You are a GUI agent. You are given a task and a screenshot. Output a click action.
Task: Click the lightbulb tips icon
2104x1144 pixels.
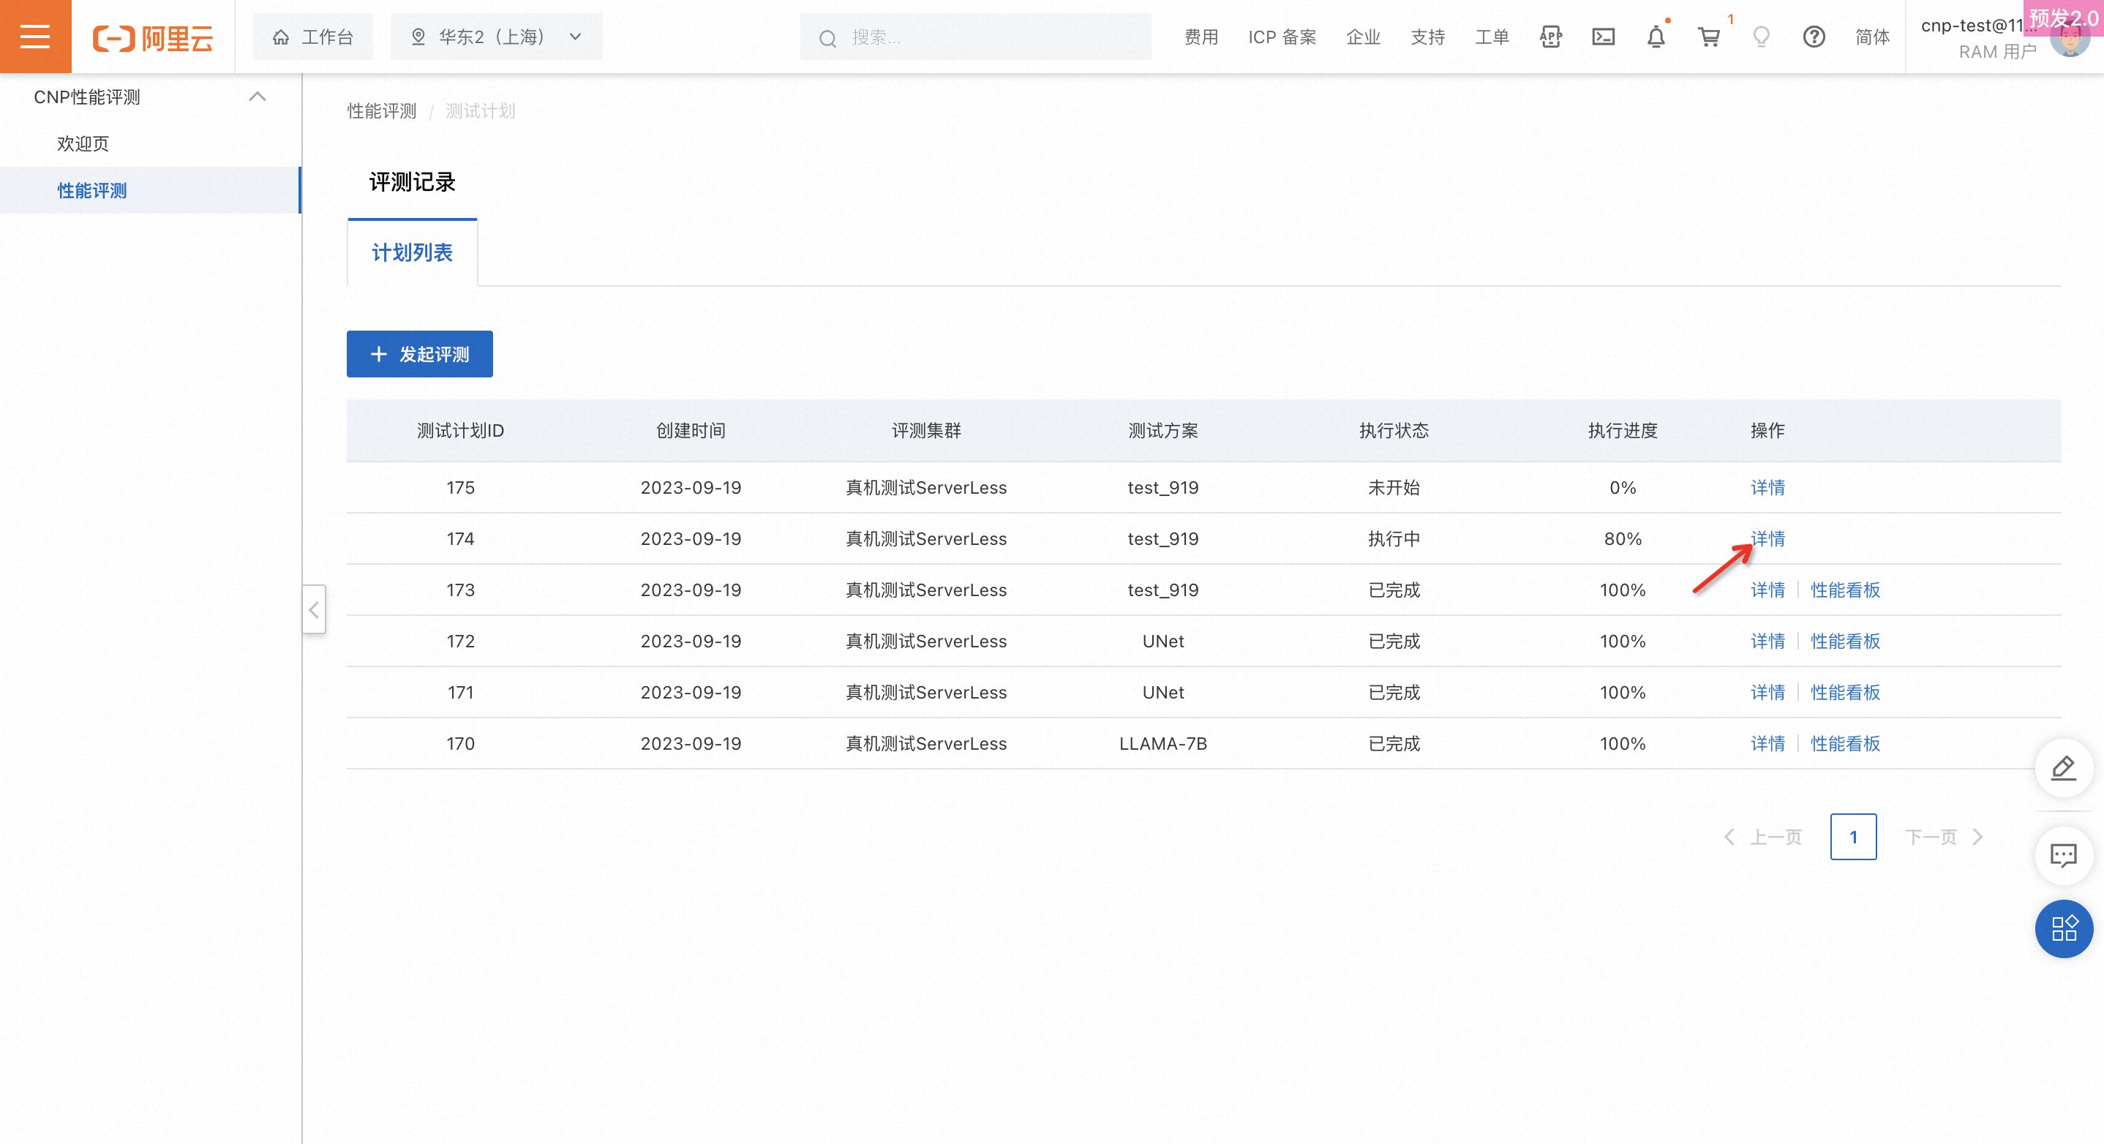[x=1761, y=37]
